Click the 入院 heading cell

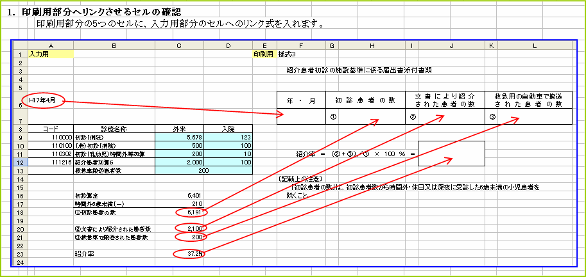228,129
